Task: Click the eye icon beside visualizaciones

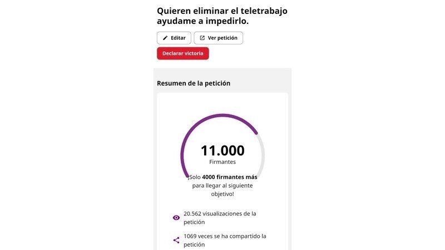Action: tap(176, 218)
